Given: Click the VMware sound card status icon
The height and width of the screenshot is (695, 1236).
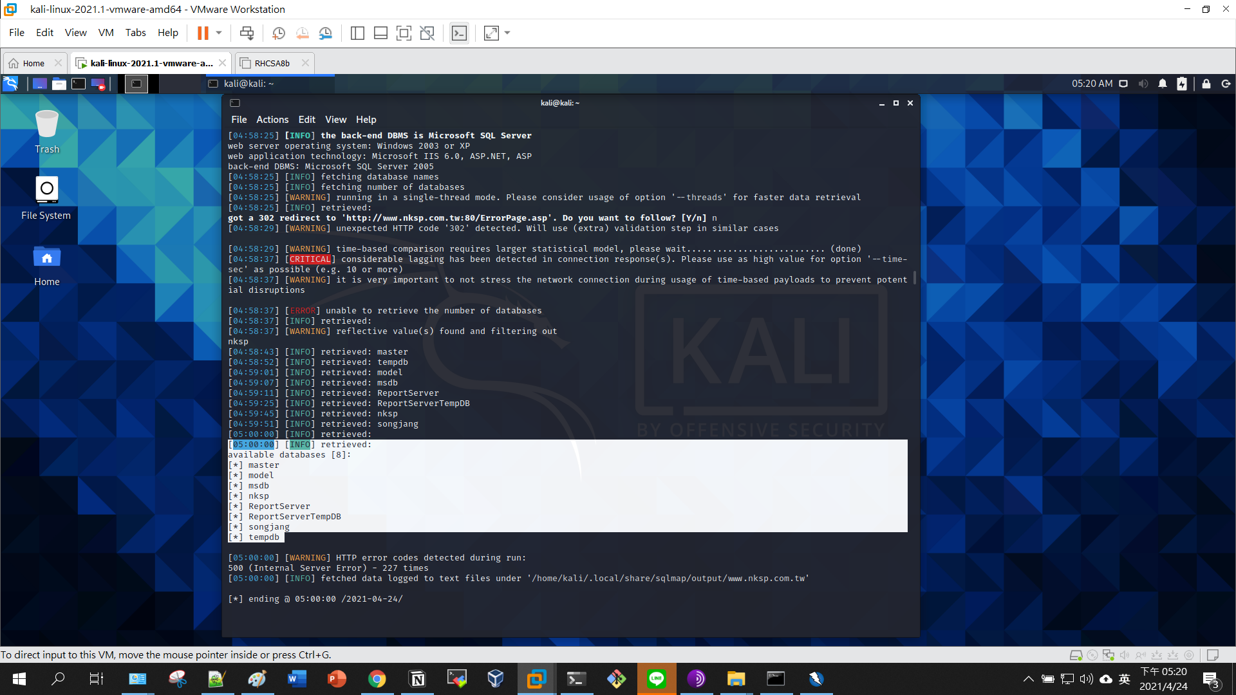Looking at the screenshot, I should [x=1125, y=655].
